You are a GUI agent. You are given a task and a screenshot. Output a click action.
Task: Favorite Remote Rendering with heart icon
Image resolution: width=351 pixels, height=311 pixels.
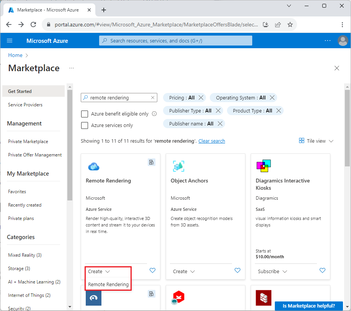pos(152,270)
